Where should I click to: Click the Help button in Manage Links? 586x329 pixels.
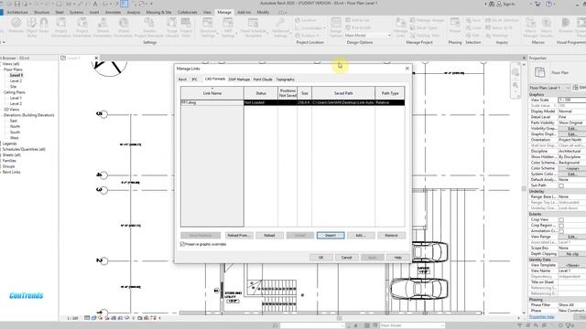(x=398, y=258)
